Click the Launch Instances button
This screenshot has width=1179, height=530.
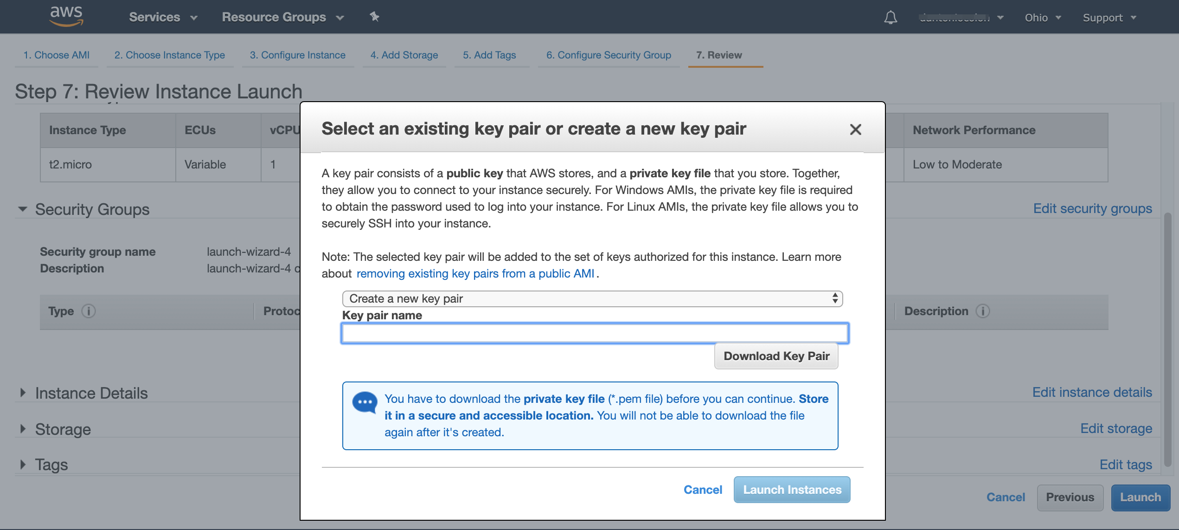coord(792,490)
